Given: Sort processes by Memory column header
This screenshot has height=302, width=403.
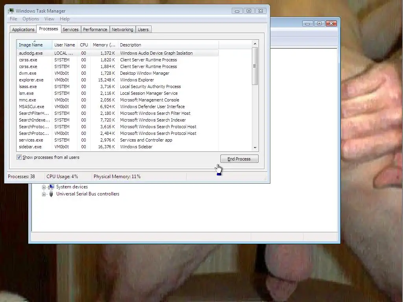Looking at the screenshot, I should pos(104,45).
